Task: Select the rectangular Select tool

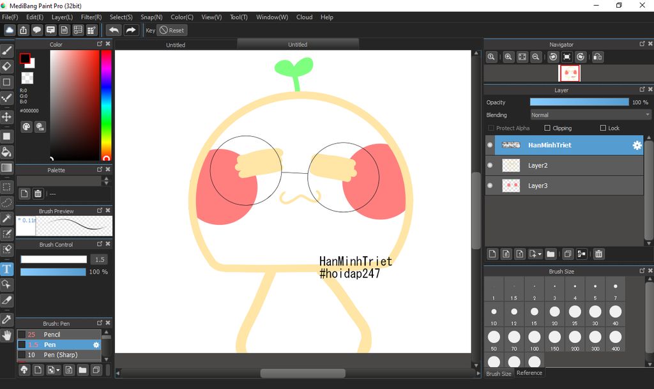Action: click(x=6, y=187)
